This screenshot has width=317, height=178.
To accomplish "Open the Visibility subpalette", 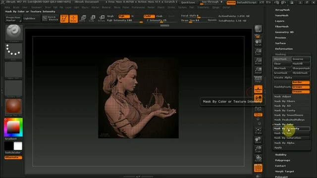I will pos(281,155).
